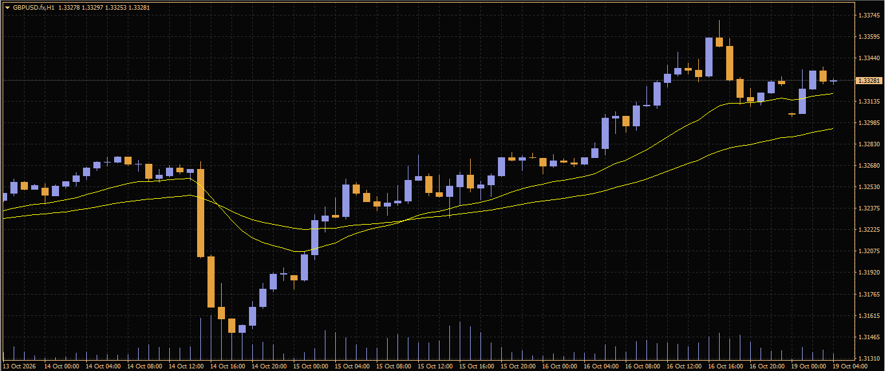Click the 1.33745 price axis label

coord(868,15)
